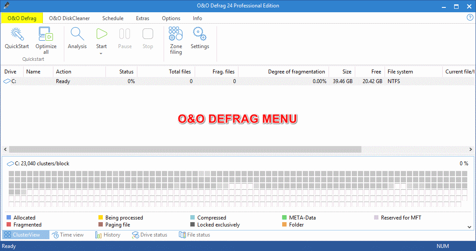Viewport: 476px width, 251px height.
Task: Click the 0.00% fragmentation value
Action: (319, 81)
